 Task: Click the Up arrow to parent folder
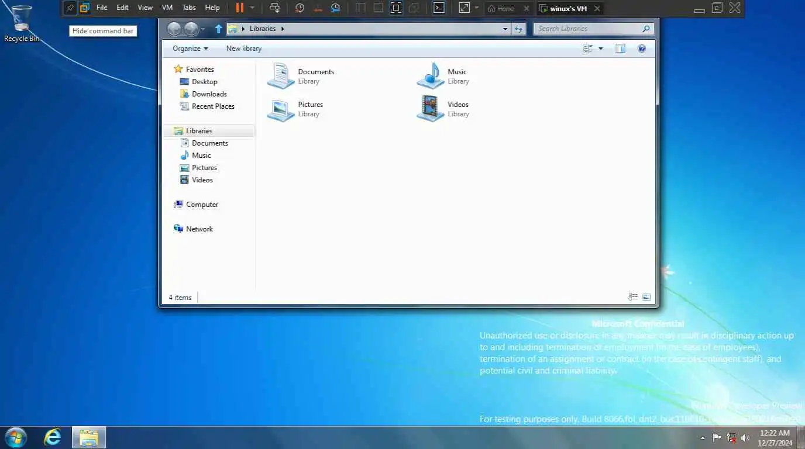219,29
